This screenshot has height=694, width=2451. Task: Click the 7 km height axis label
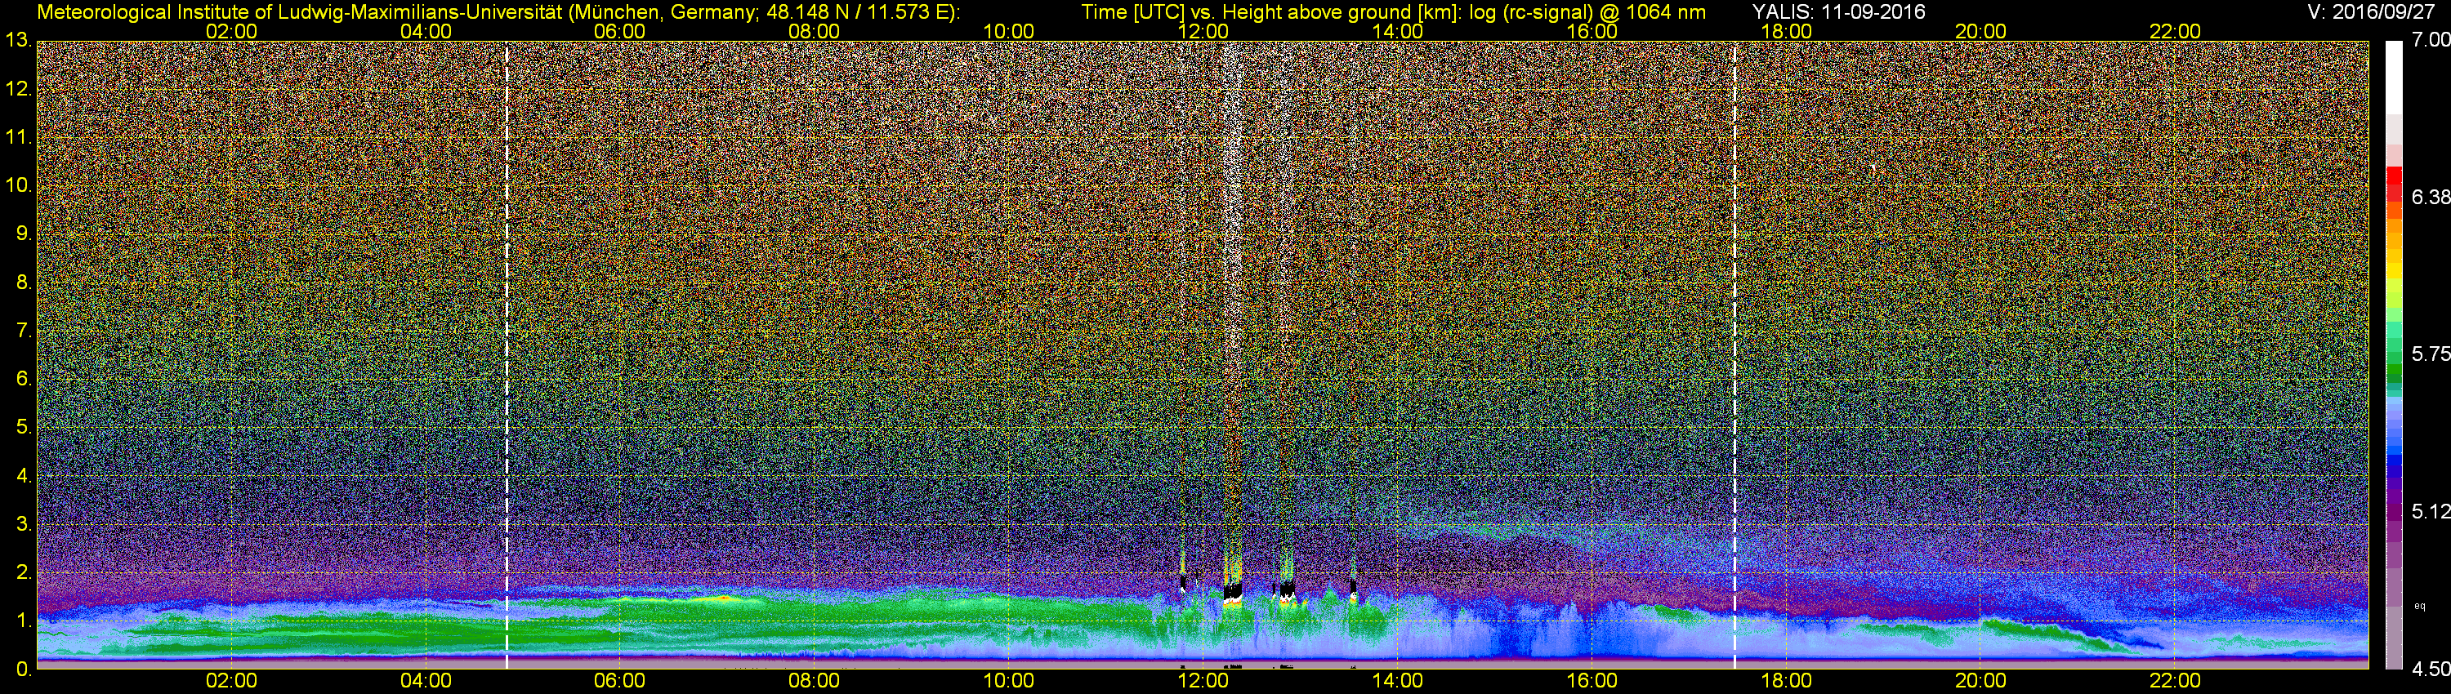pyautogui.click(x=24, y=331)
